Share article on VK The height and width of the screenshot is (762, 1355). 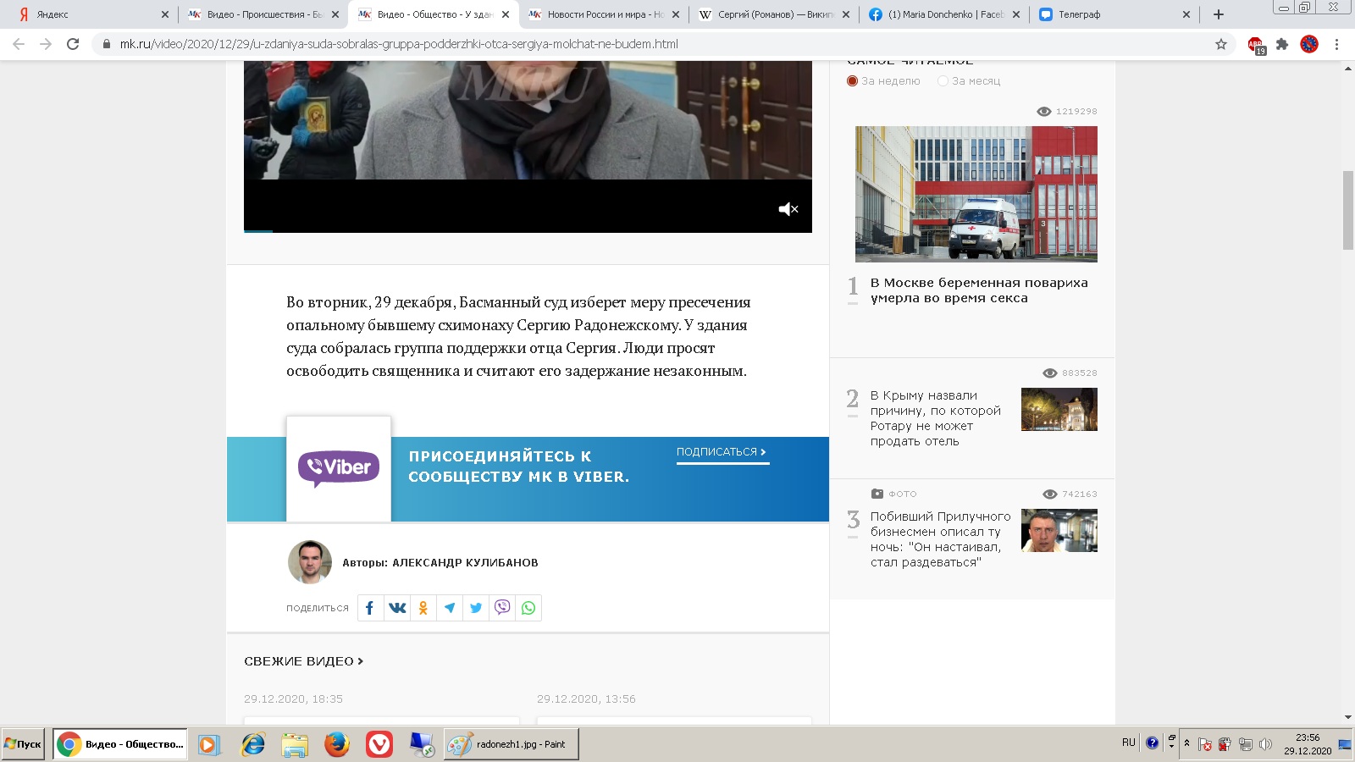coord(397,608)
